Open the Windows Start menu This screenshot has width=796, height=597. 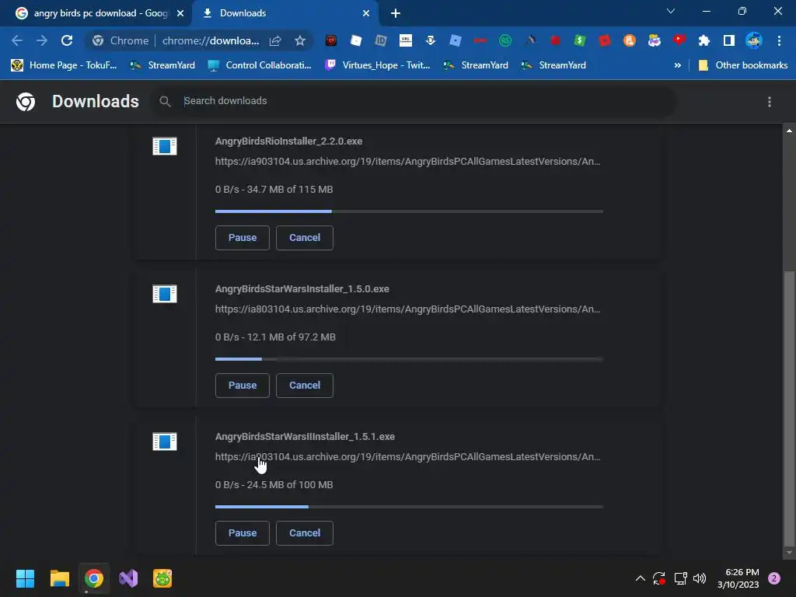click(x=25, y=578)
